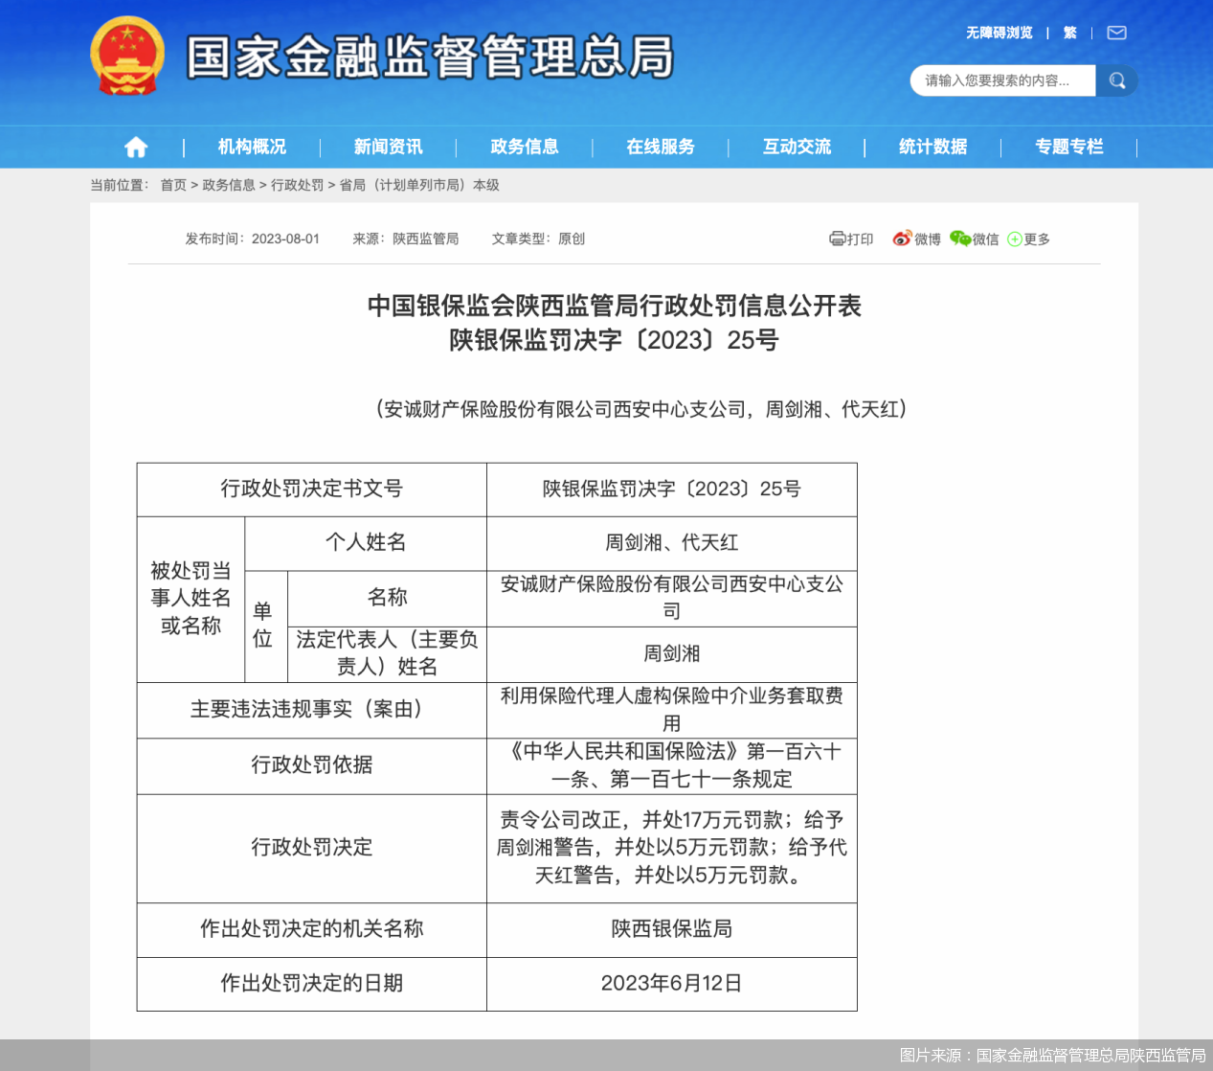Click the 陕西监管局 source link

coord(424,239)
